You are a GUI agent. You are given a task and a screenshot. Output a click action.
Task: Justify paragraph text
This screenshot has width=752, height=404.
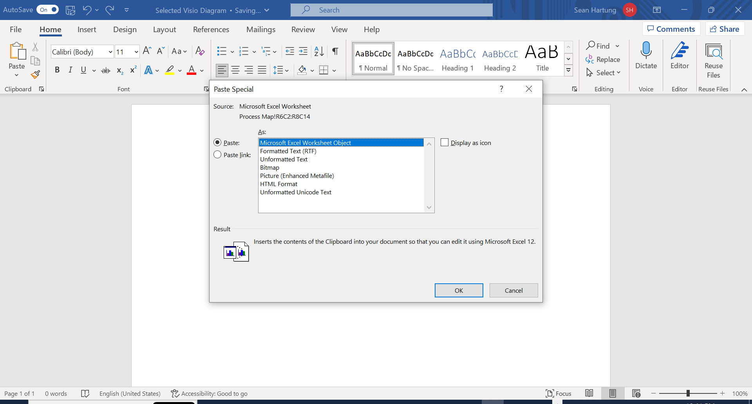click(x=262, y=70)
